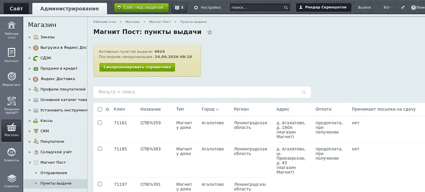The height and width of the screenshot is (192, 425).
Task: Click the Профили покупателей icon
Action: coord(36,90)
